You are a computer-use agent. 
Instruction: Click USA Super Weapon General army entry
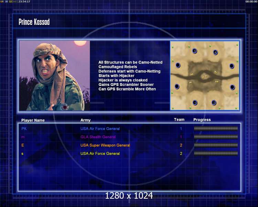click(x=105, y=145)
